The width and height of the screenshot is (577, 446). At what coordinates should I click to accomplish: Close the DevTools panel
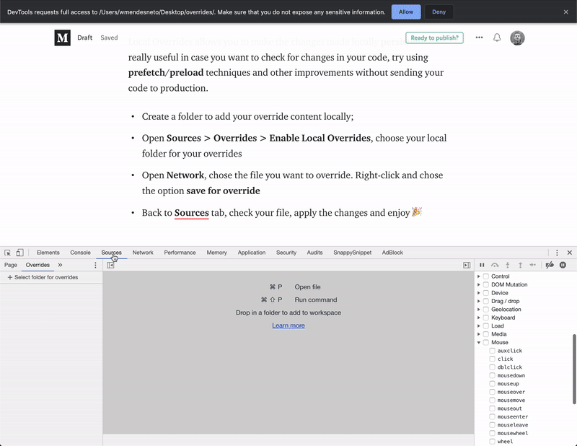pyautogui.click(x=570, y=253)
